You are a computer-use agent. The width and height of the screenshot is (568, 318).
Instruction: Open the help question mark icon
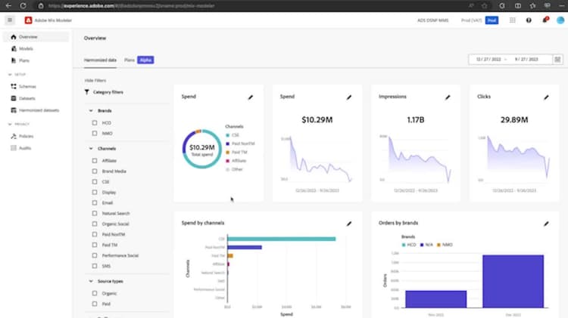click(x=529, y=20)
